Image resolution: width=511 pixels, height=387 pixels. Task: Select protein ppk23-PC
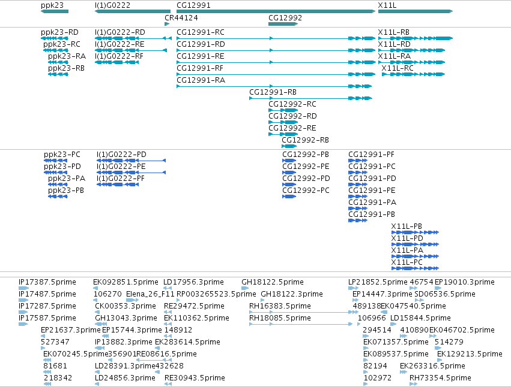point(62,155)
